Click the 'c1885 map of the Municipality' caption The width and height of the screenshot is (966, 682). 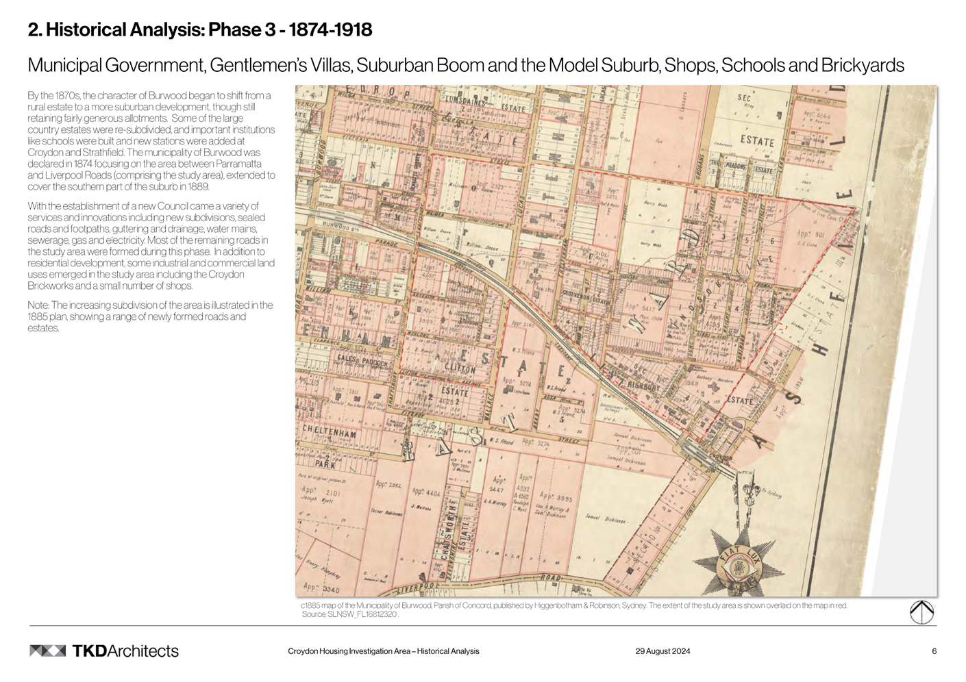(573, 605)
